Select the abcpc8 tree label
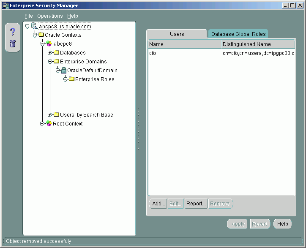The image size is (306, 248). [63, 44]
